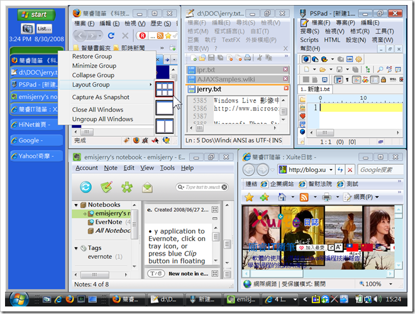This screenshot has height=314, width=415.
Task: Click PSPad find magnifier icon
Action: (380, 70)
